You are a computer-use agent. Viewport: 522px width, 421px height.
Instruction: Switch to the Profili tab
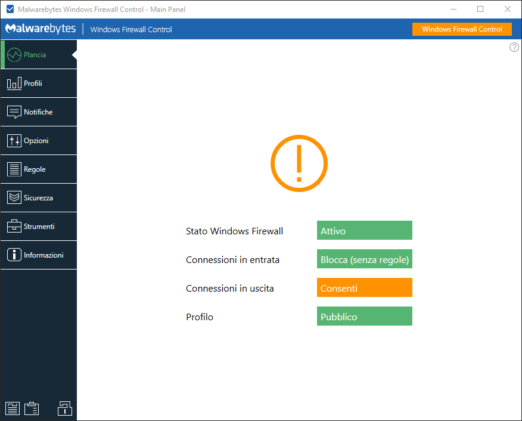point(39,83)
